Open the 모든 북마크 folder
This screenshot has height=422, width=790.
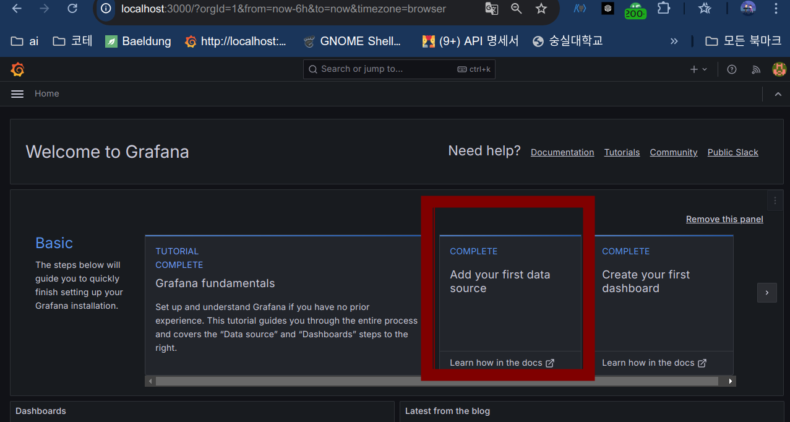743,41
